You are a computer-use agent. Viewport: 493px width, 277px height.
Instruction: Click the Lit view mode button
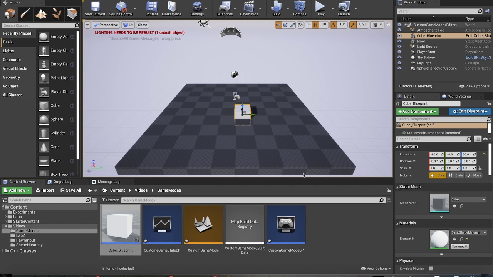[128, 25]
